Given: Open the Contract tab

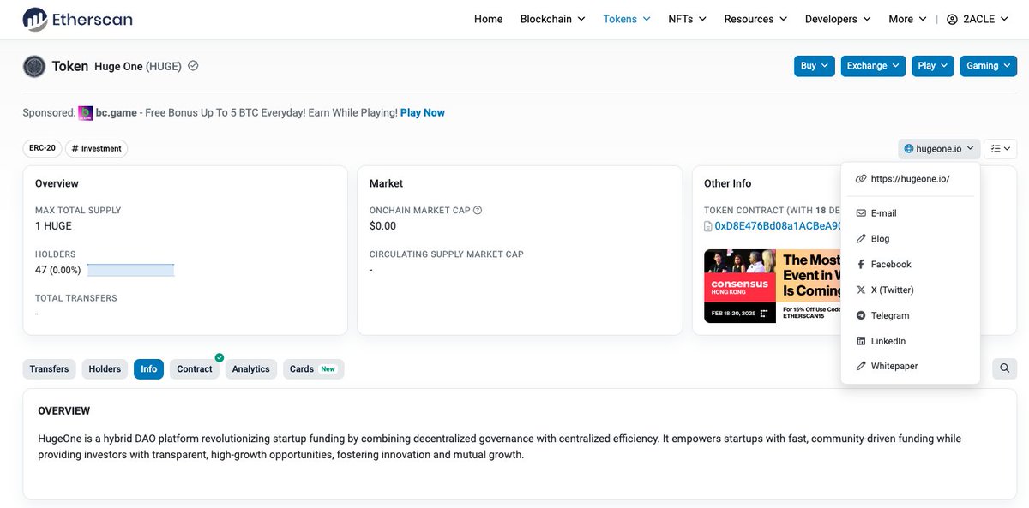Looking at the screenshot, I should (x=195, y=369).
